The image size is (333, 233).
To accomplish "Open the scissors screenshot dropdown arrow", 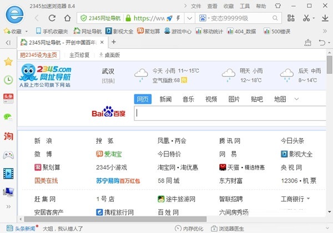I will click(x=314, y=19).
